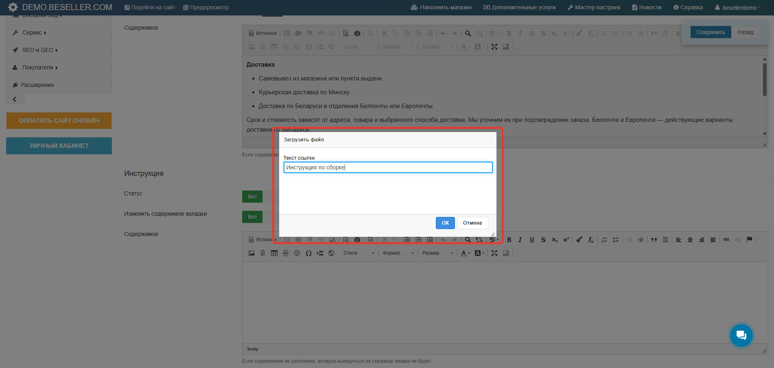
Task: Toggle the Статус Вкл switch
Action: [252, 197]
